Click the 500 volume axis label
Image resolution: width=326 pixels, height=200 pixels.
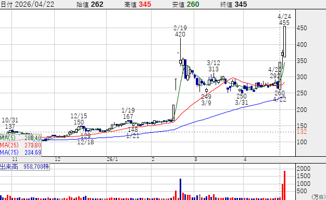(302, 191)
